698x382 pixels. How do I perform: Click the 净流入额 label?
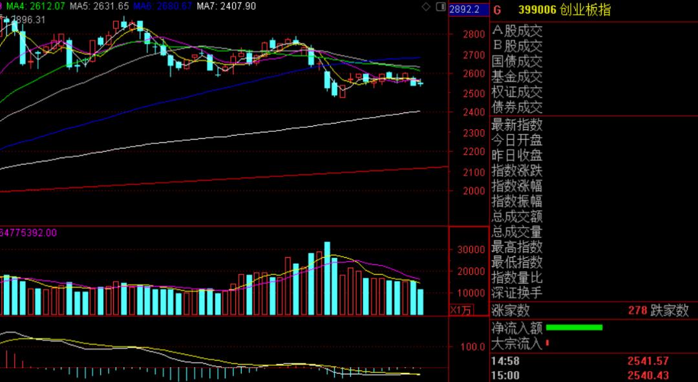tap(517, 328)
